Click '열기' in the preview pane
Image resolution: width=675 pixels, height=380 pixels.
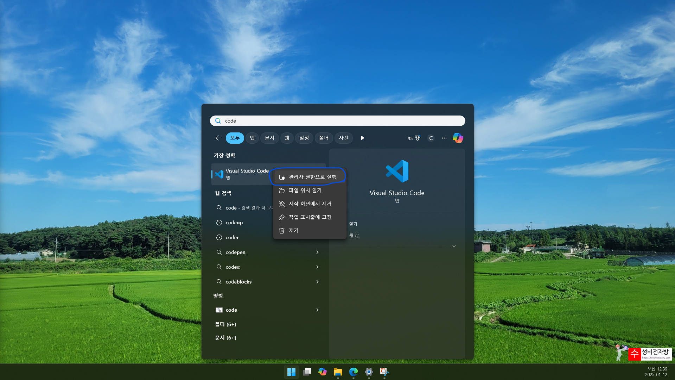coord(353,224)
